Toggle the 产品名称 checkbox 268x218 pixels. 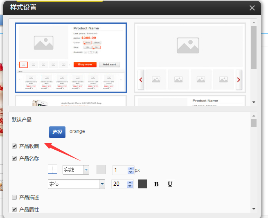click(14, 158)
